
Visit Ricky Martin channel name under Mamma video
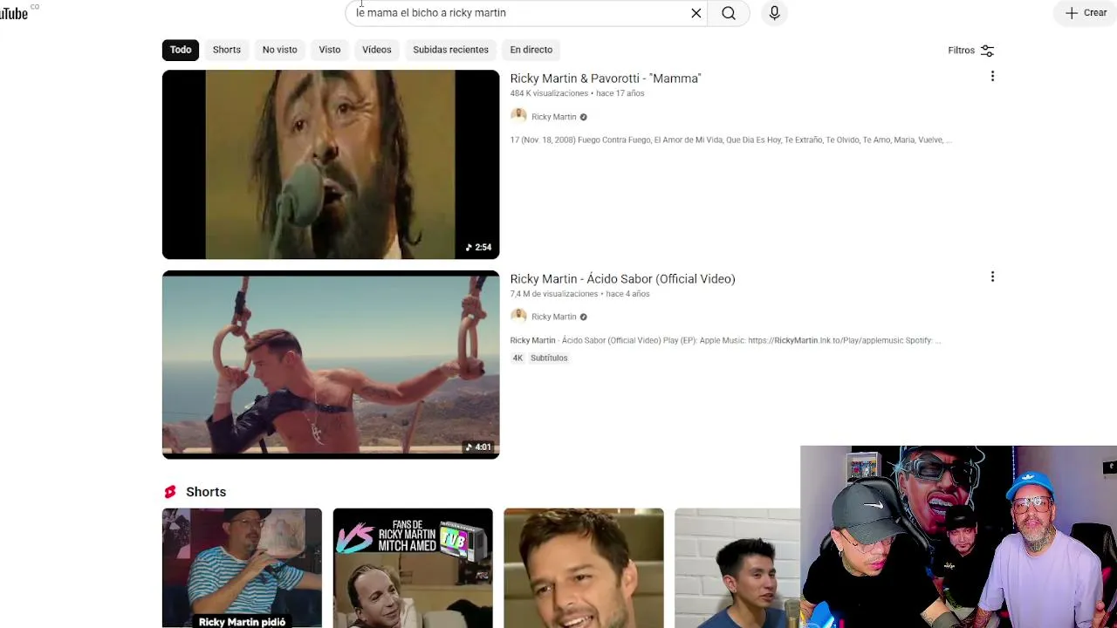(x=554, y=117)
